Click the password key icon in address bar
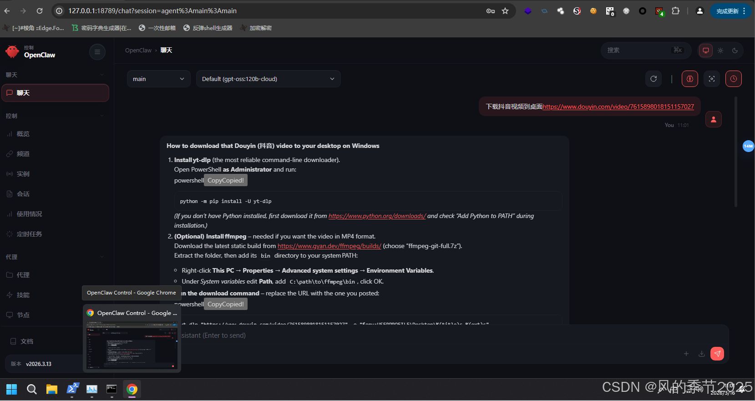This screenshot has height=401, width=755. click(491, 11)
